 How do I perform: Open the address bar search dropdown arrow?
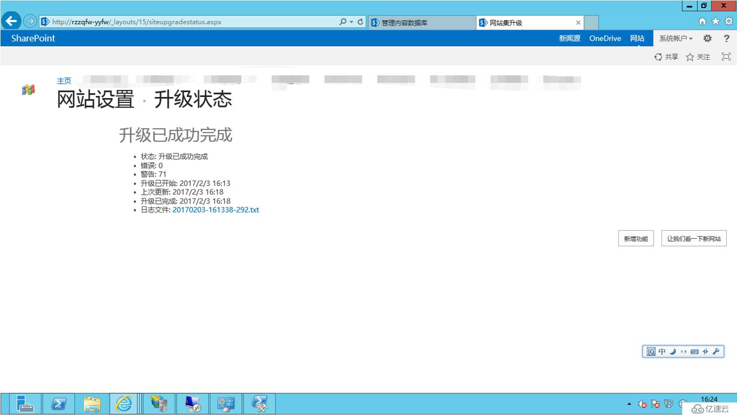click(x=351, y=22)
